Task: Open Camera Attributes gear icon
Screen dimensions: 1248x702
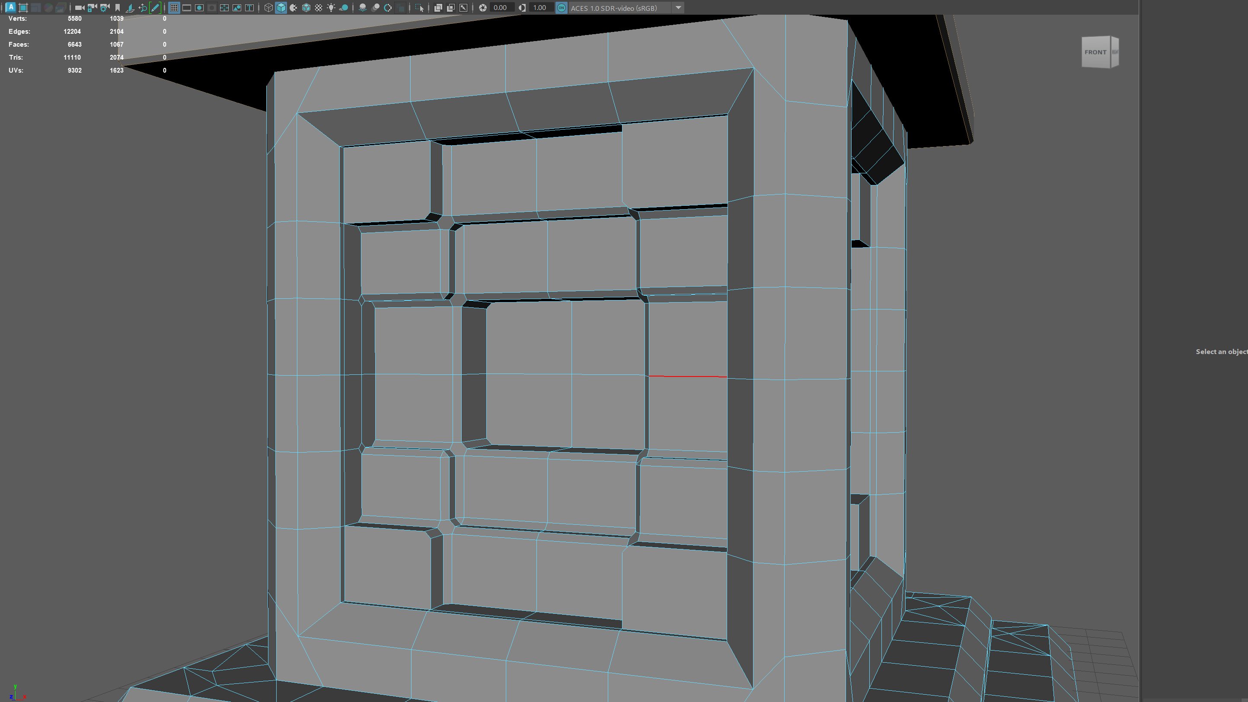Action: click(x=105, y=8)
